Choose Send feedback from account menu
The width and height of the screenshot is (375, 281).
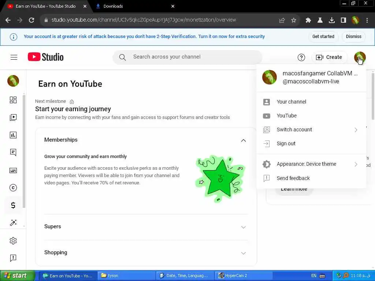[x=311, y=178]
